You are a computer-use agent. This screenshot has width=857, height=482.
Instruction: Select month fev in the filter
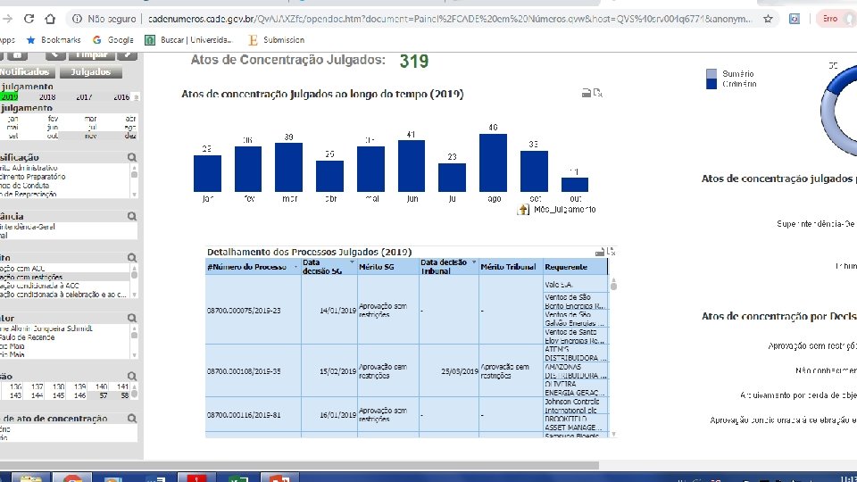coord(53,118)
